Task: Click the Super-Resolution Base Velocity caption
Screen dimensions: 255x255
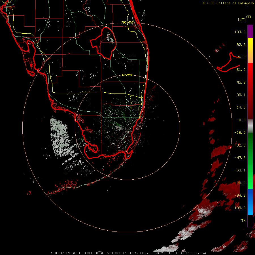Action: pyautogui.click(x=129, y=253)
